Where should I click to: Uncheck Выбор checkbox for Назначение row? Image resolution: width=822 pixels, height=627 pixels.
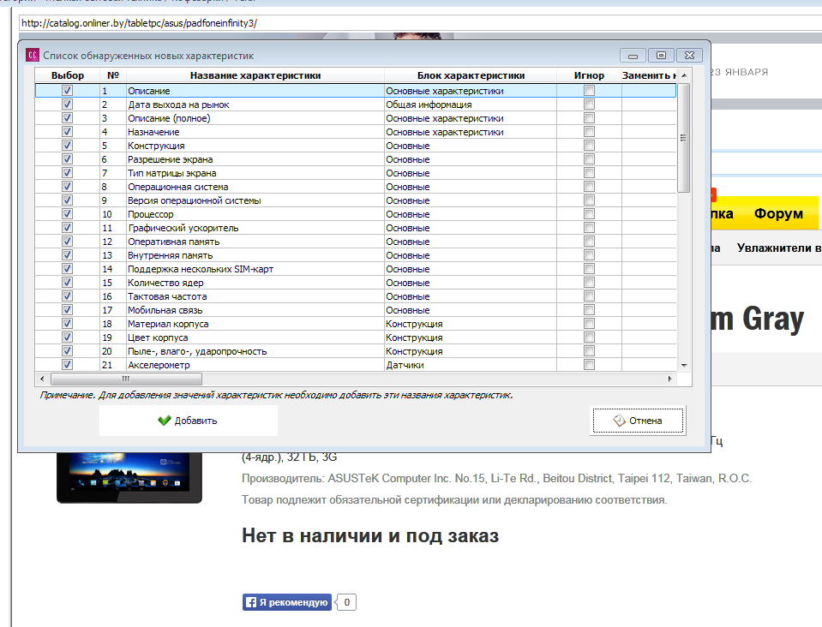point(67,131)
